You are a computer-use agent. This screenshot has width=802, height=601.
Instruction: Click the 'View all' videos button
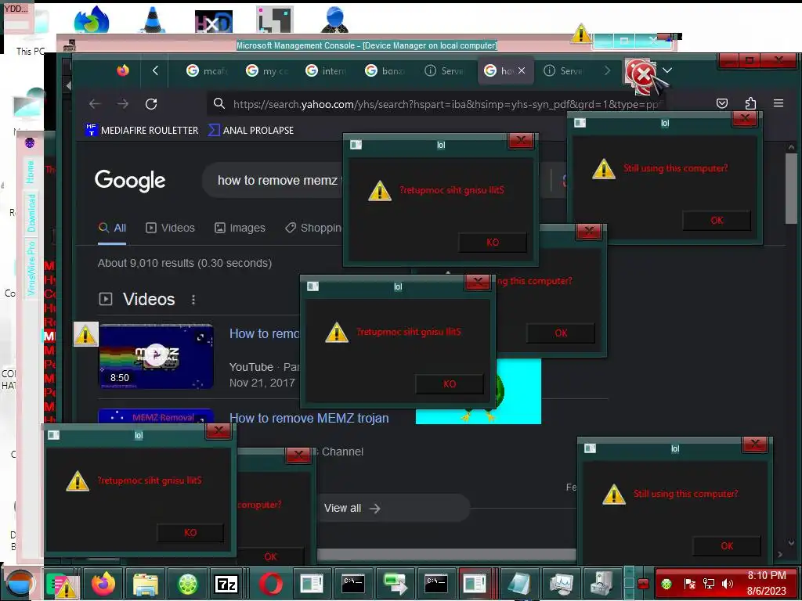[x=394, y=508]
